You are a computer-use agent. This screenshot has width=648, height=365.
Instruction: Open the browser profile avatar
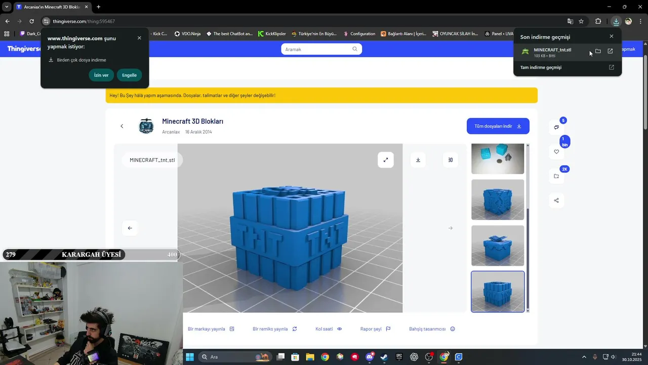[x=628, y=21]
